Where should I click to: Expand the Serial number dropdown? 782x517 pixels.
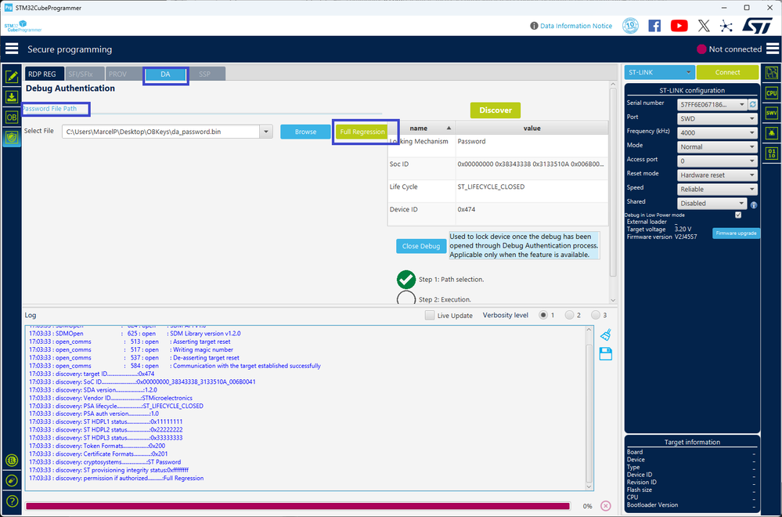point(741,104)
